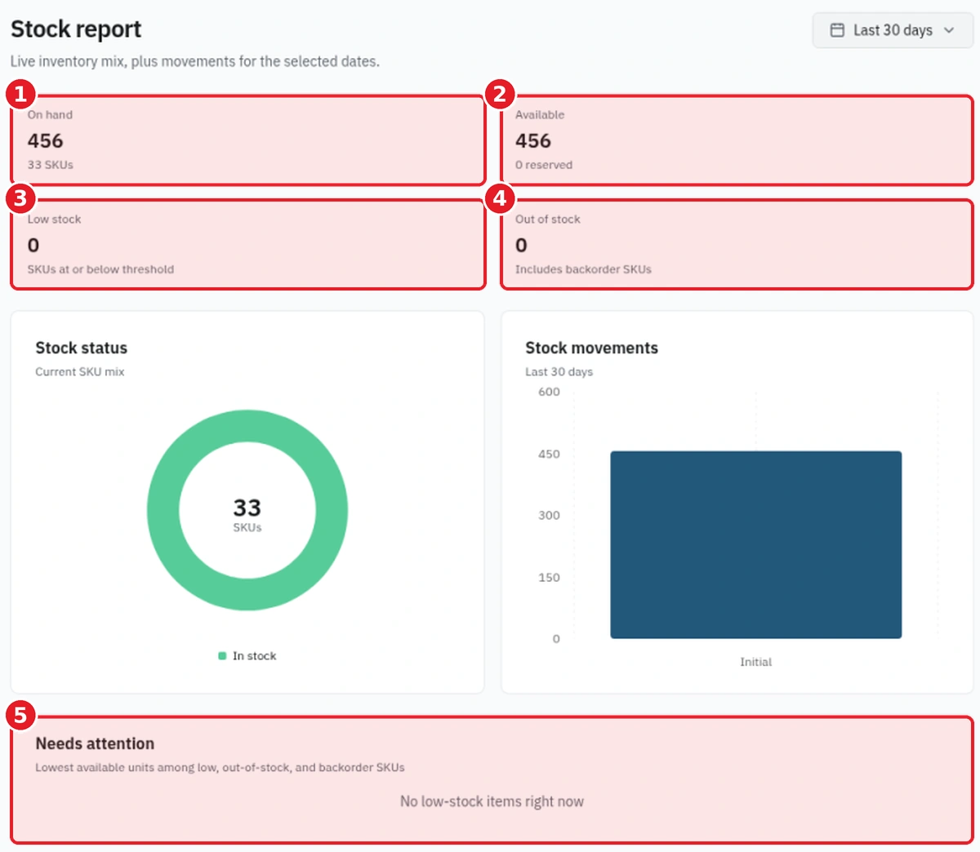Image resolution: width=980 pixels, height=852 pixels.
Task: Click 'SKUs at or below threshold' text
Action: tap(100, 269)
